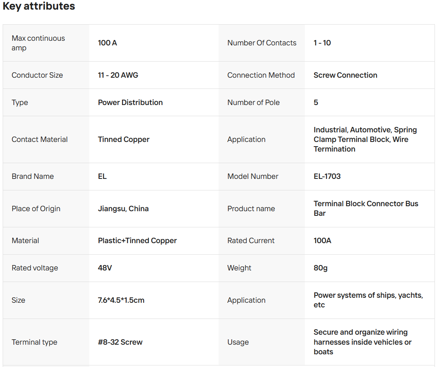Click the Number of Pole label
438x367 pixels.
pos(253,102)
